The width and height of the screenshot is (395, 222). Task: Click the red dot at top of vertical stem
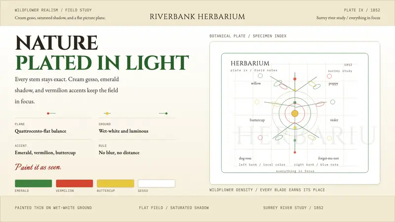295,79
